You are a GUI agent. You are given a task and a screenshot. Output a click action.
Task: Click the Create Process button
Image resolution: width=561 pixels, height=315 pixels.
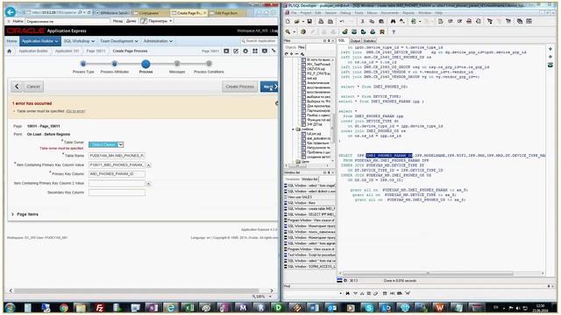coord(239,87)
